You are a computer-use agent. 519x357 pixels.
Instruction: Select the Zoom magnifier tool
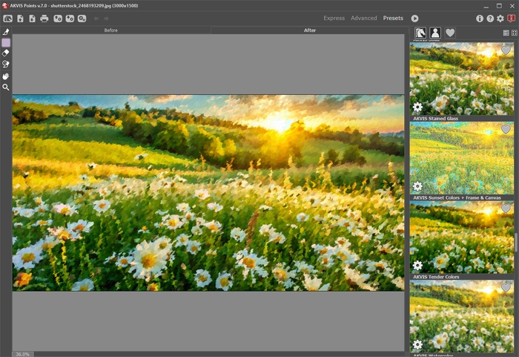[6, 87]
